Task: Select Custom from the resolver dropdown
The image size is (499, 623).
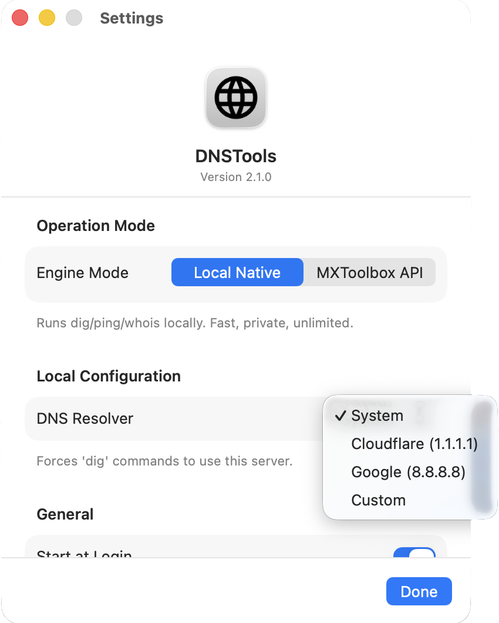Action: coord(378,500)
